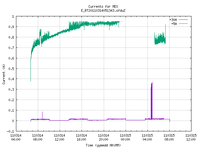Click the purple +30A legend line sample

coord(183,20)
